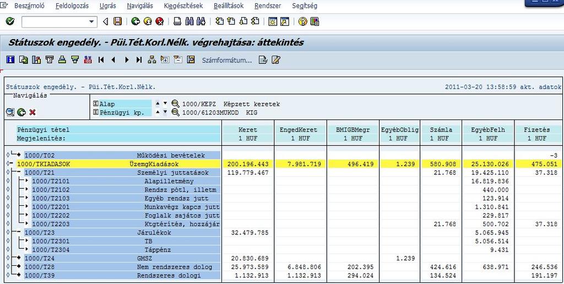Jump to first column arrow
Image resolution: width=564 pixels, height=284 pixels.
coord(101,59)
